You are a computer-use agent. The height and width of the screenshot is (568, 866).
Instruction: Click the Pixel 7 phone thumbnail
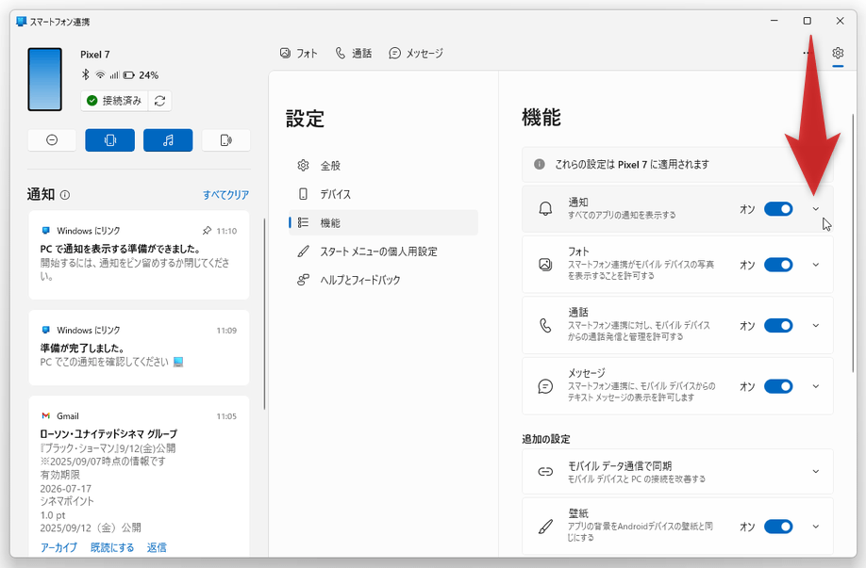pos(44,79)
